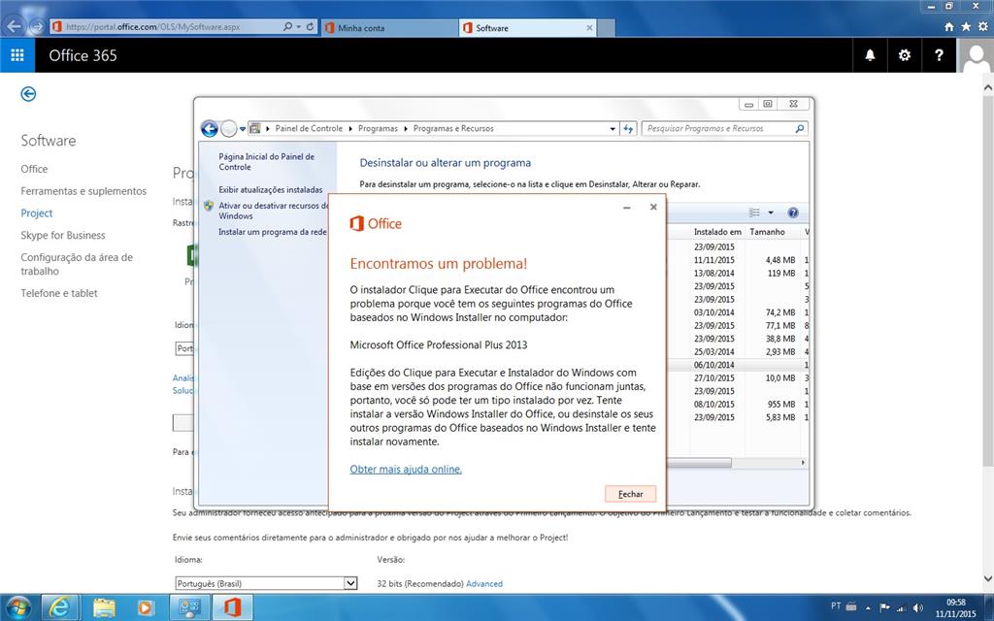Open the view options dropdown arrow
This screenshot has width=994, height=621.
(771, 212)
